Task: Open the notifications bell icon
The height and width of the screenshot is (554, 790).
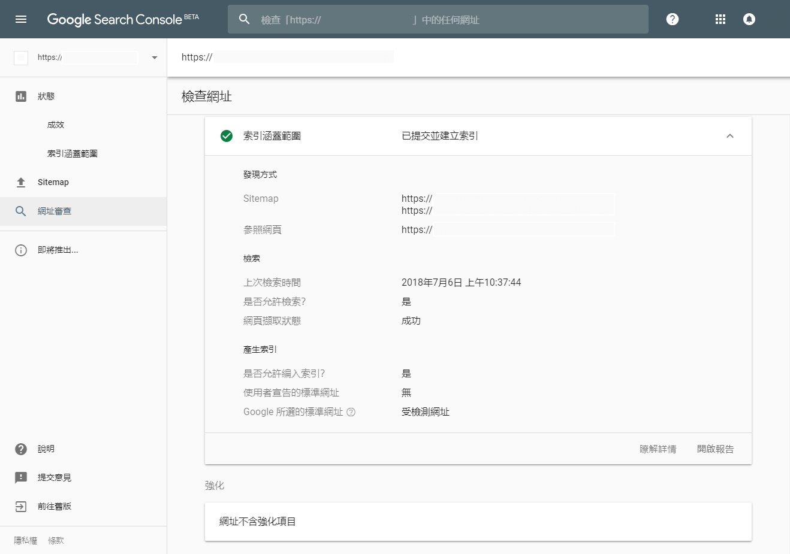Action: coord(749,19)
